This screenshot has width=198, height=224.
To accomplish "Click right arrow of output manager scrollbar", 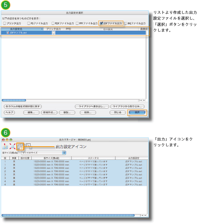I will click(145, 215).
